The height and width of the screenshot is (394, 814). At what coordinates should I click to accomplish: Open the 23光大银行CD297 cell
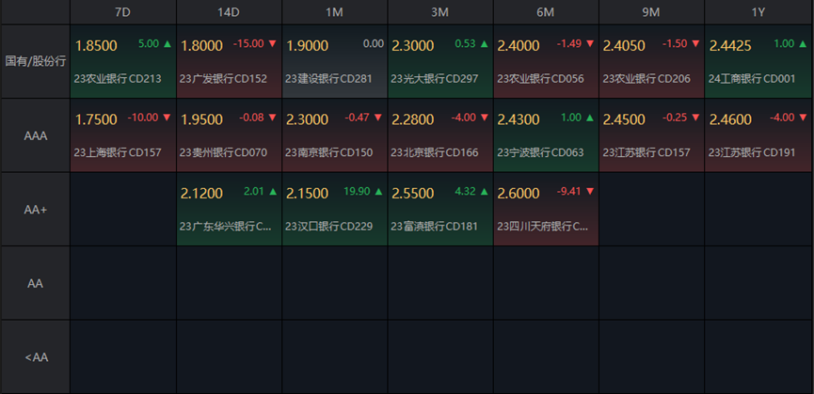pyautogui.click(x=440, y=61)
